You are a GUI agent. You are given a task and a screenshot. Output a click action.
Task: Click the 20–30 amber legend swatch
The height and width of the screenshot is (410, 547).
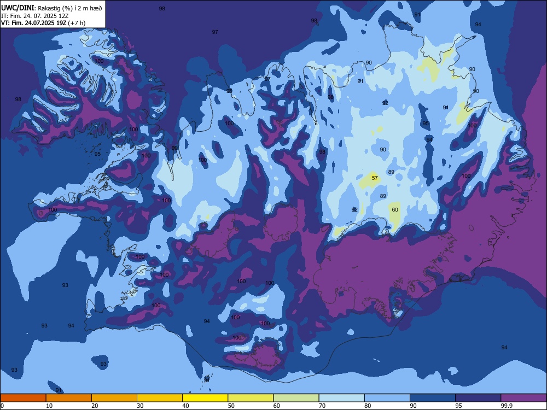point(114,398)
